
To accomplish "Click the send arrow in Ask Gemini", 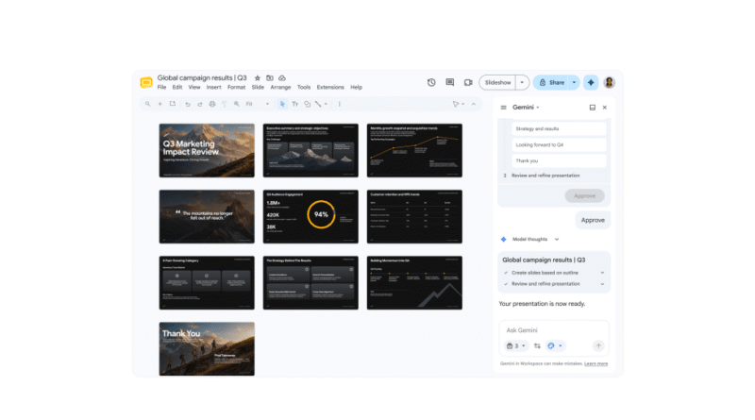I will click(x=598, y=345).
